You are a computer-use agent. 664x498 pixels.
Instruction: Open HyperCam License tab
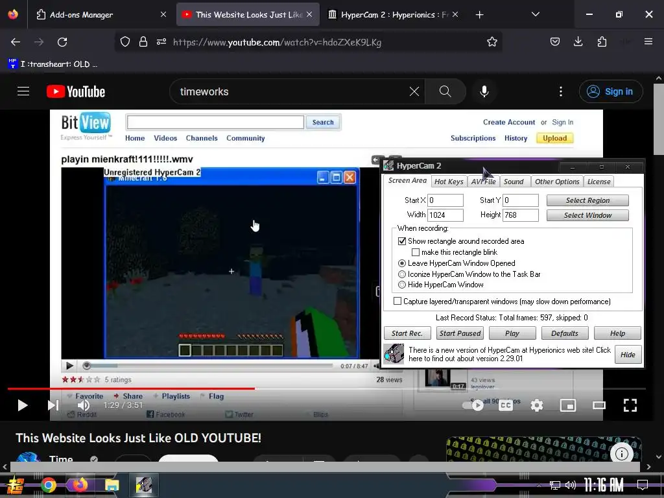(599, 182)
